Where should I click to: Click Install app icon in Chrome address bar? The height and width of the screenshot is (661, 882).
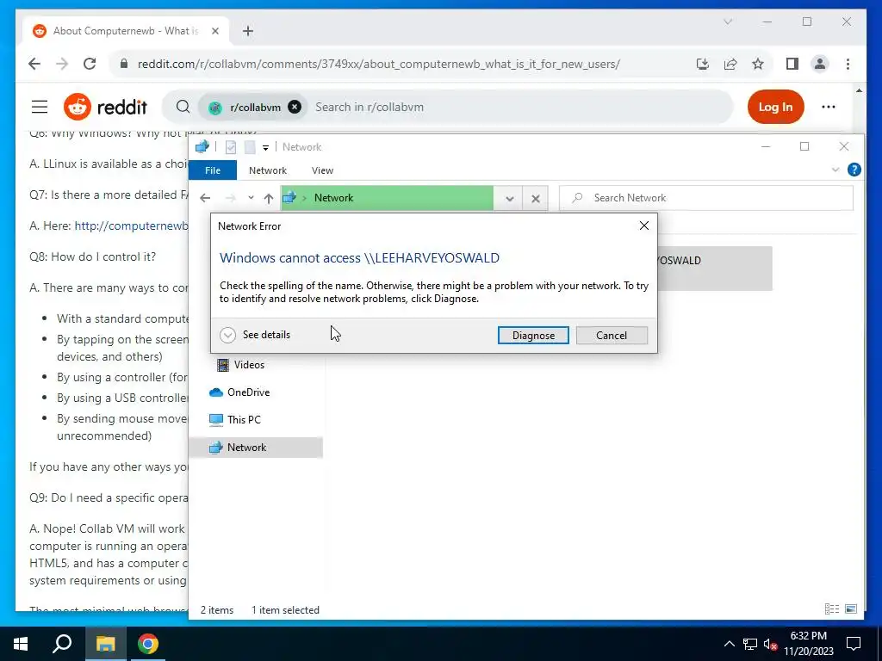click(703, 64)
